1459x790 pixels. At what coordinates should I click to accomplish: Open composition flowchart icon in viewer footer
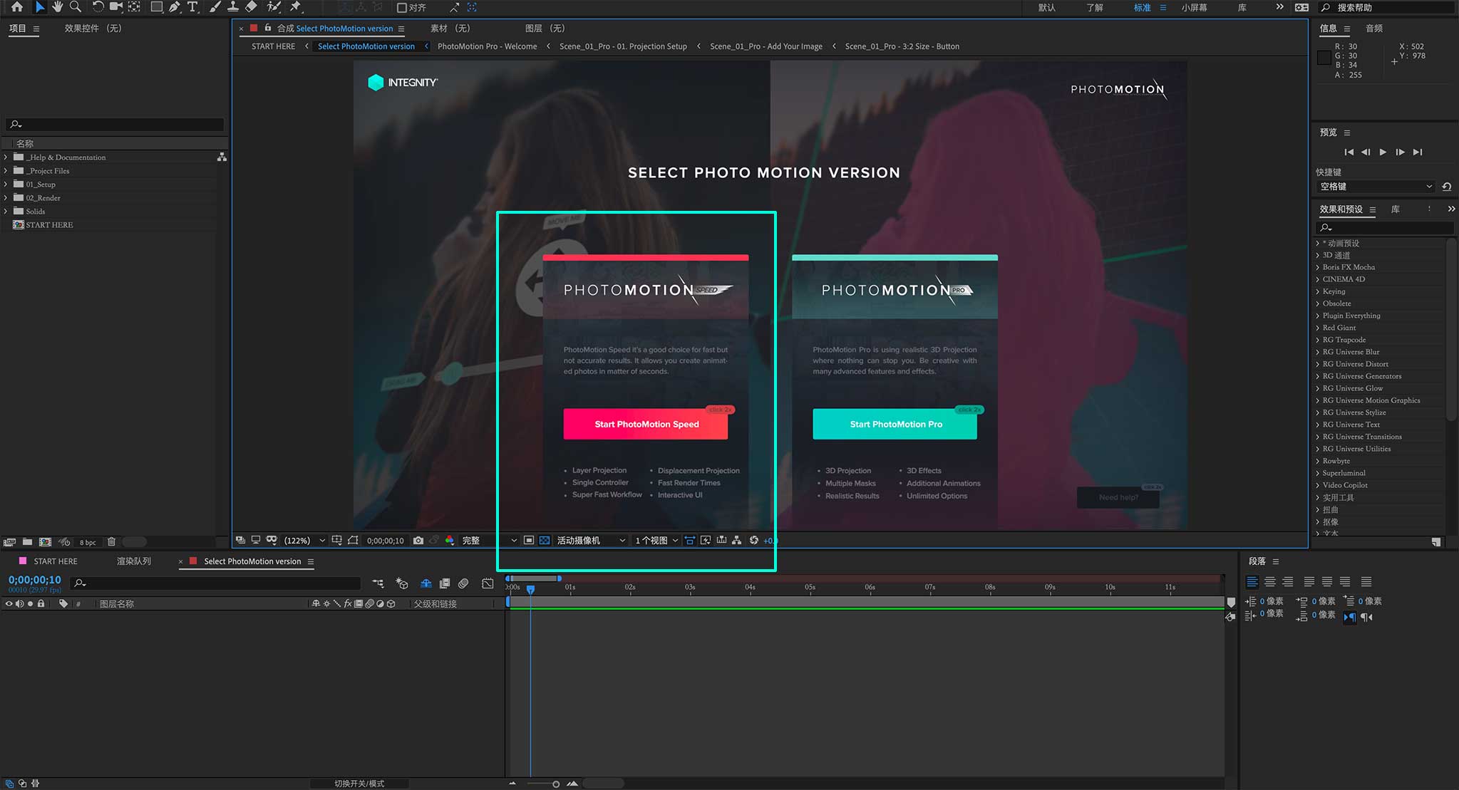click(736, 541)
